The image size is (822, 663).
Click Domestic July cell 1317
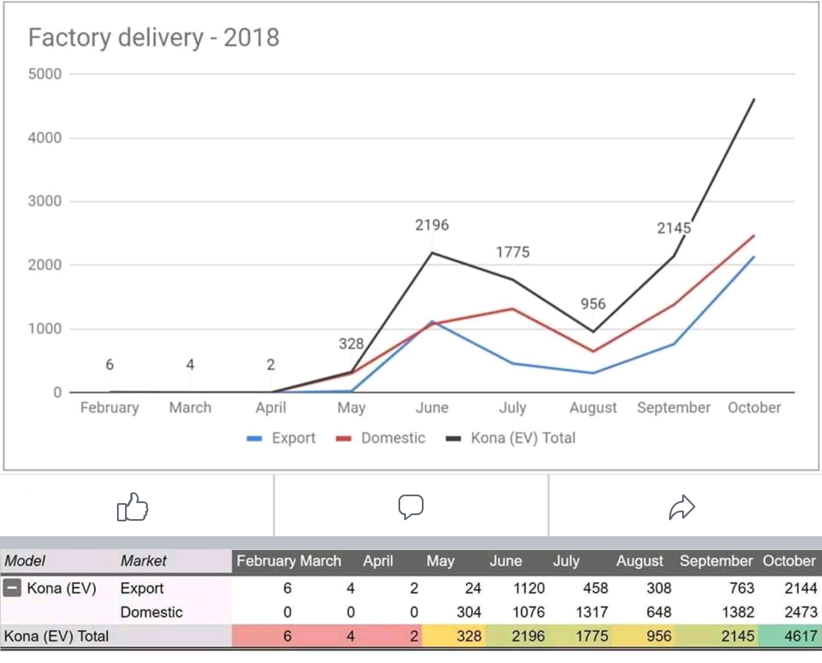[x=592, y=612]
